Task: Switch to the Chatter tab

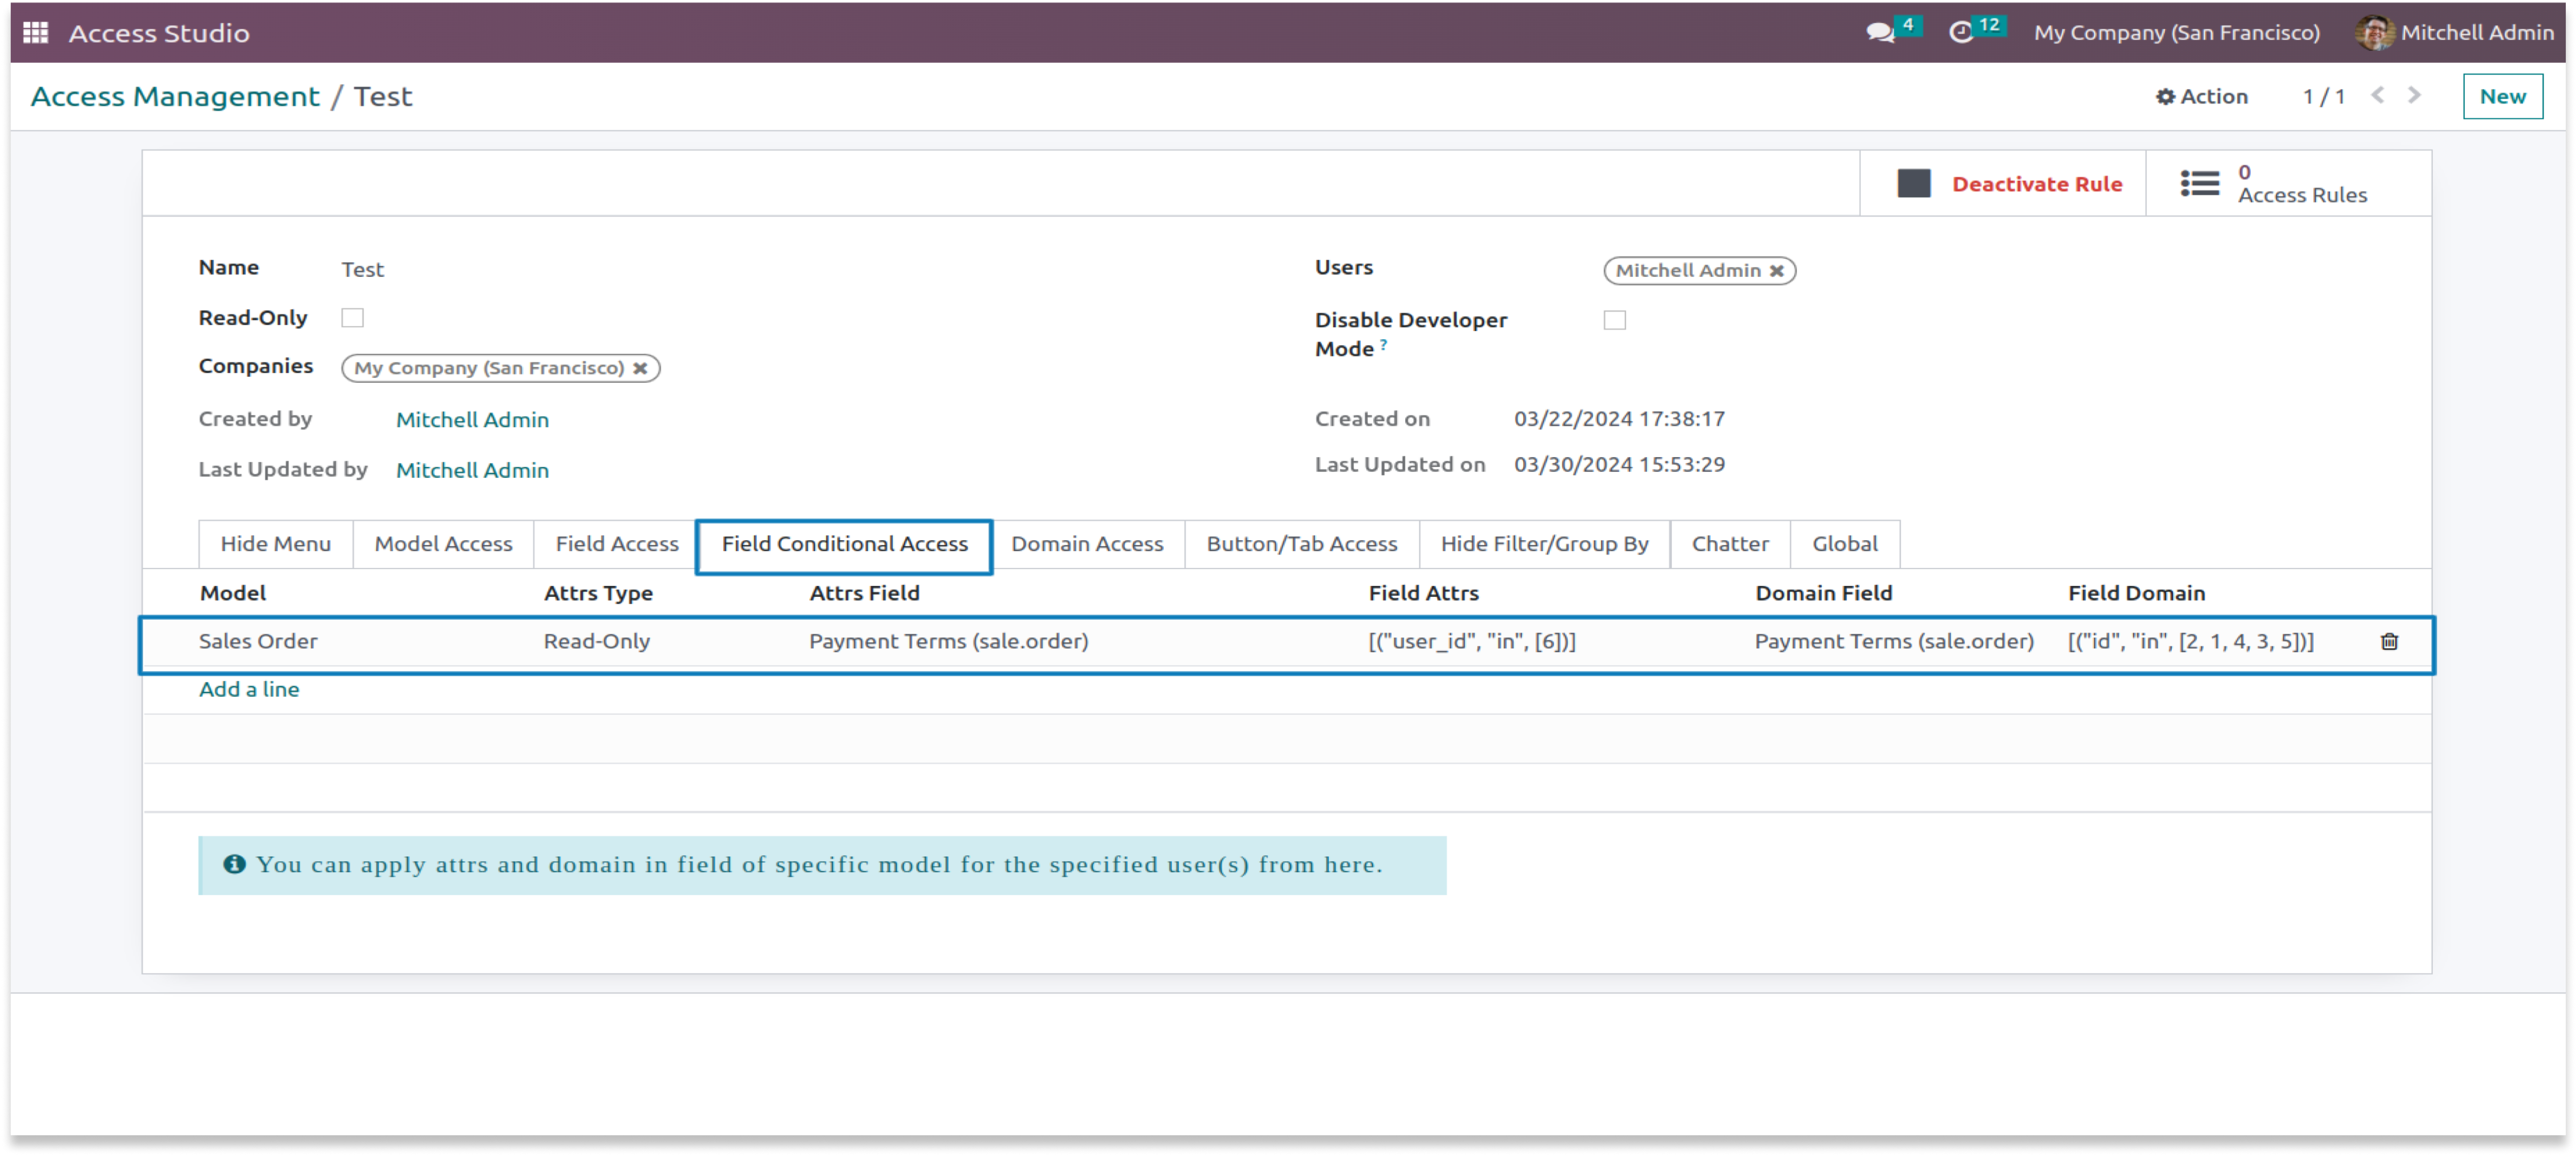Action: 1730,544
